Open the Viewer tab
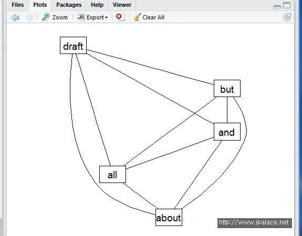The width and height of the screenshot is (302, 236). point(122,5)
